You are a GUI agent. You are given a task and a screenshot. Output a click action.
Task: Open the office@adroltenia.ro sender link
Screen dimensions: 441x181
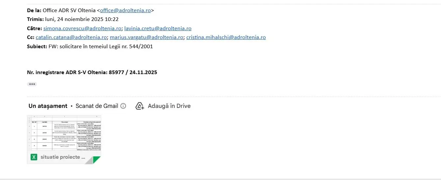point(125,10)
